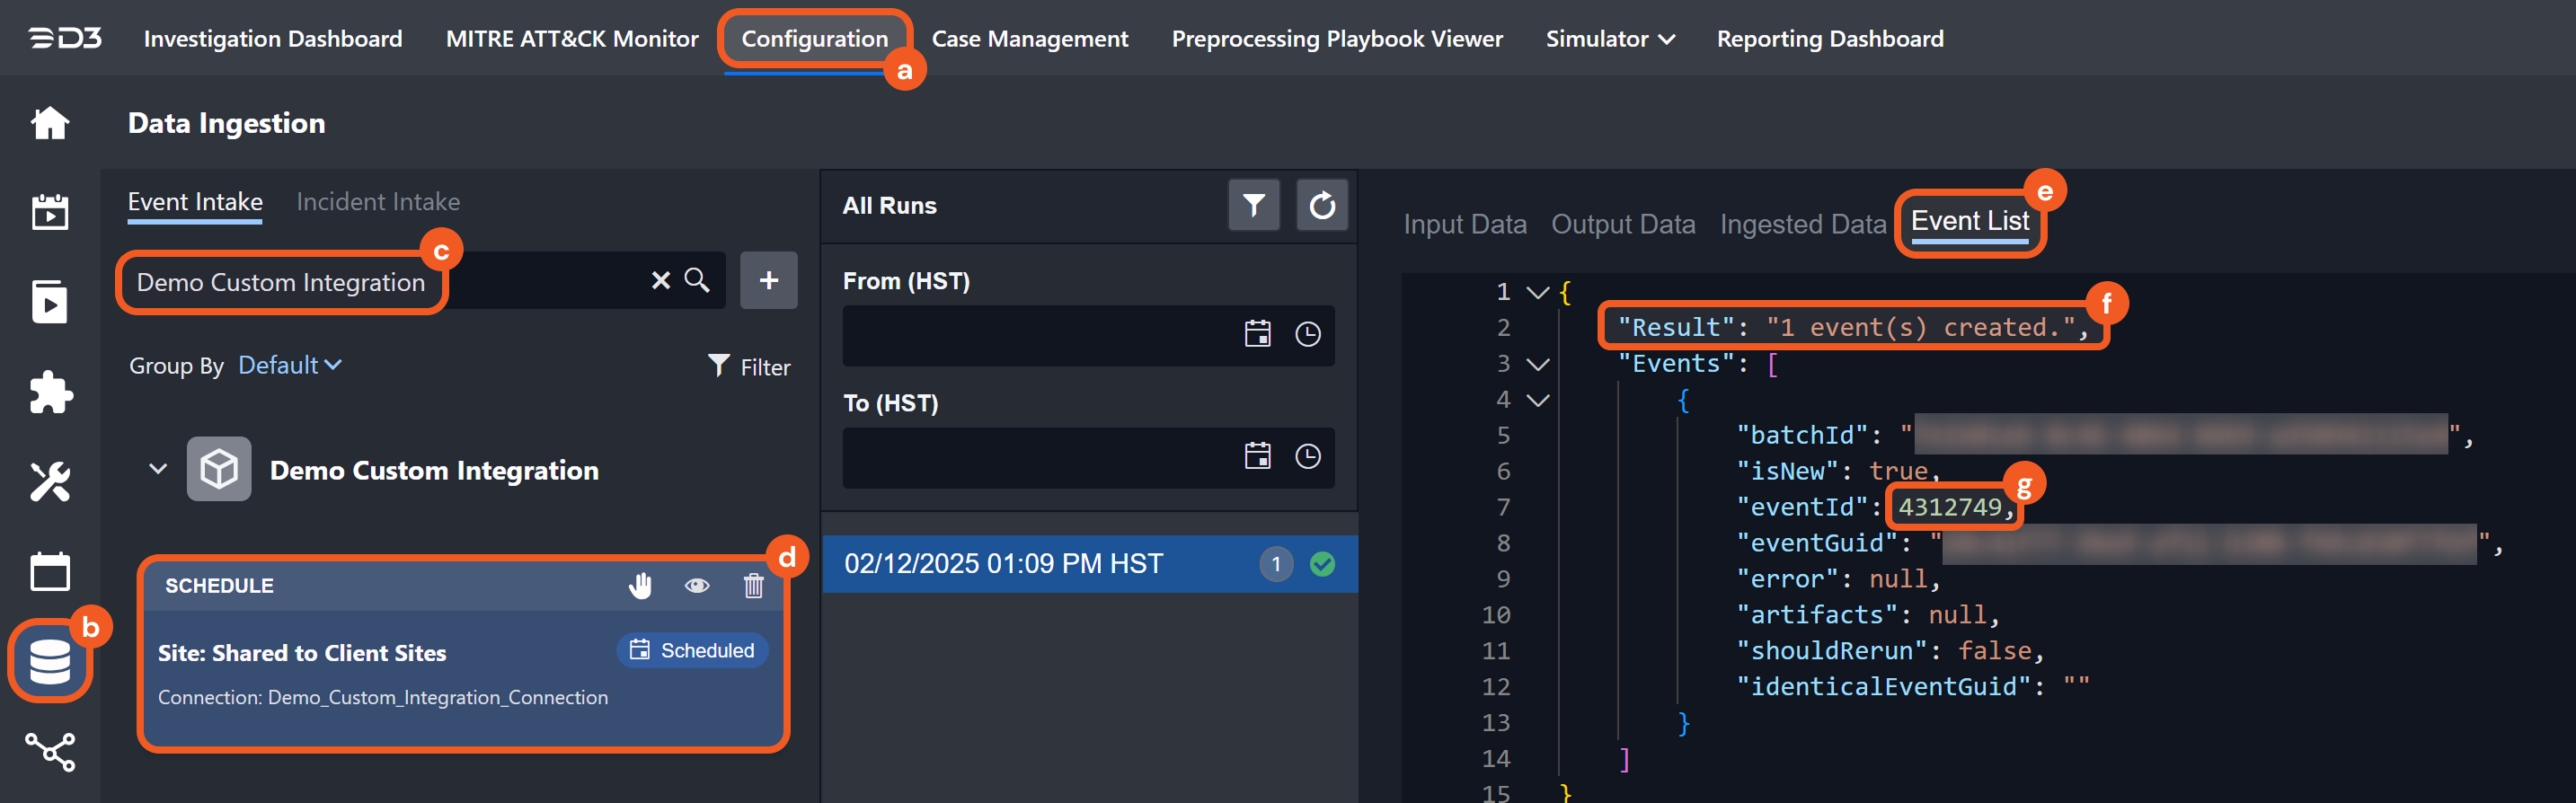Click the refresh icon in All Runs
The height and width of the screenshot is (803, 2576).
1321,205
